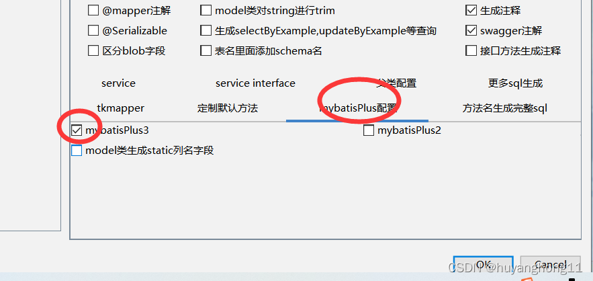Select the mybatisPlus配置 tab
The image size is (593, 281).
click(357, 109)
